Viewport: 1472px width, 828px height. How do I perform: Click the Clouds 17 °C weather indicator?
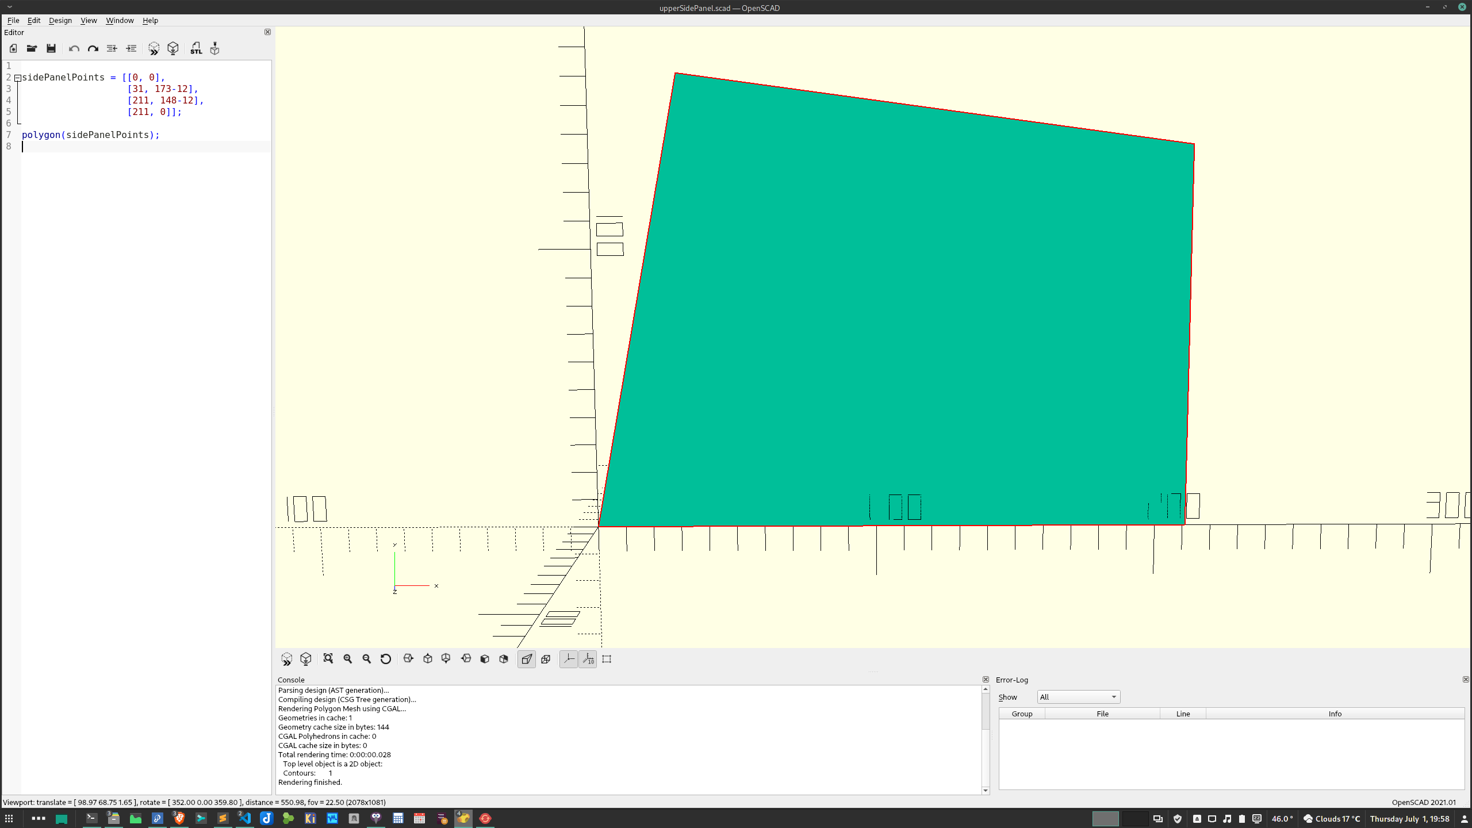pos(1332,819)
